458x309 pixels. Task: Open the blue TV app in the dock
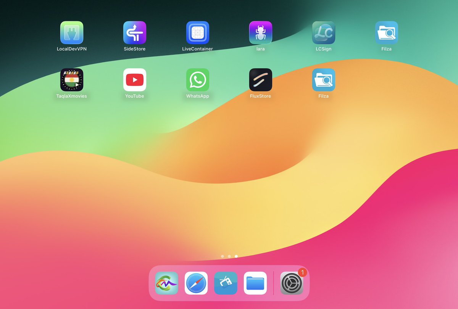[226, 283]
